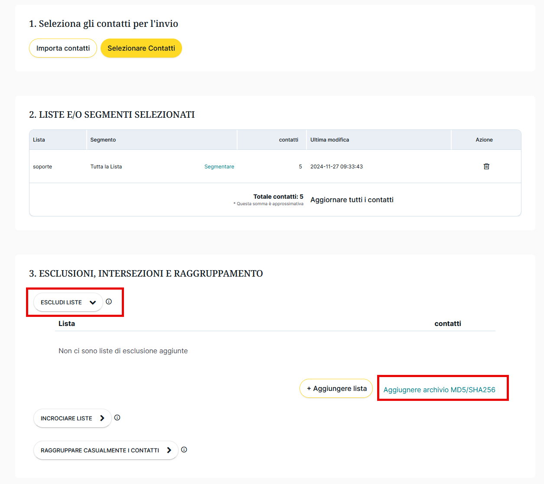
Task: Click the Lista header in selected lists table
Action: (x=39, y=140)
